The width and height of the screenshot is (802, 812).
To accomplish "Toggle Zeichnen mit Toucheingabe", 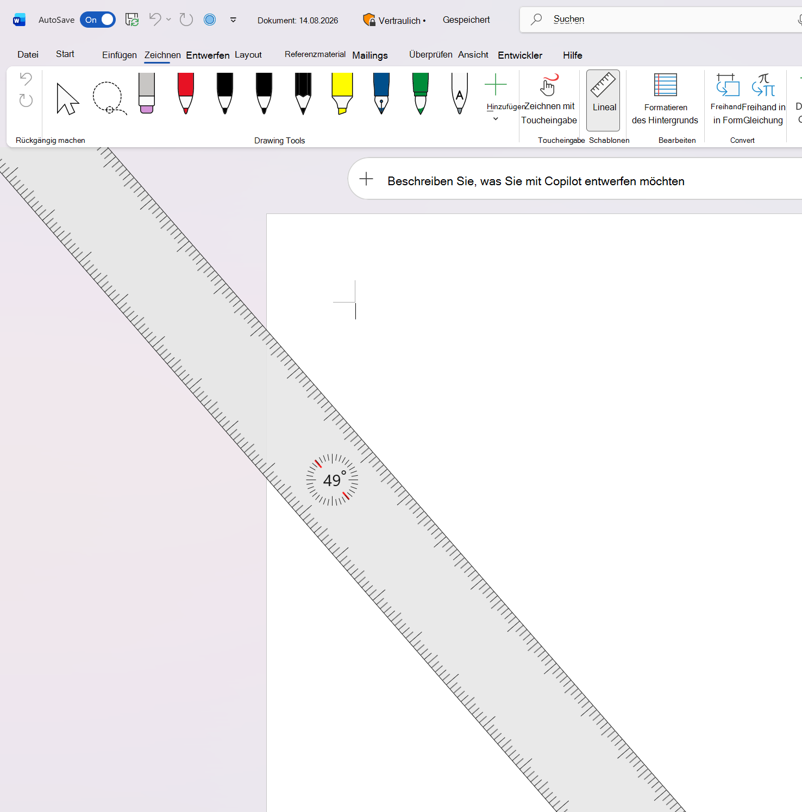I will tap(549, 100).
